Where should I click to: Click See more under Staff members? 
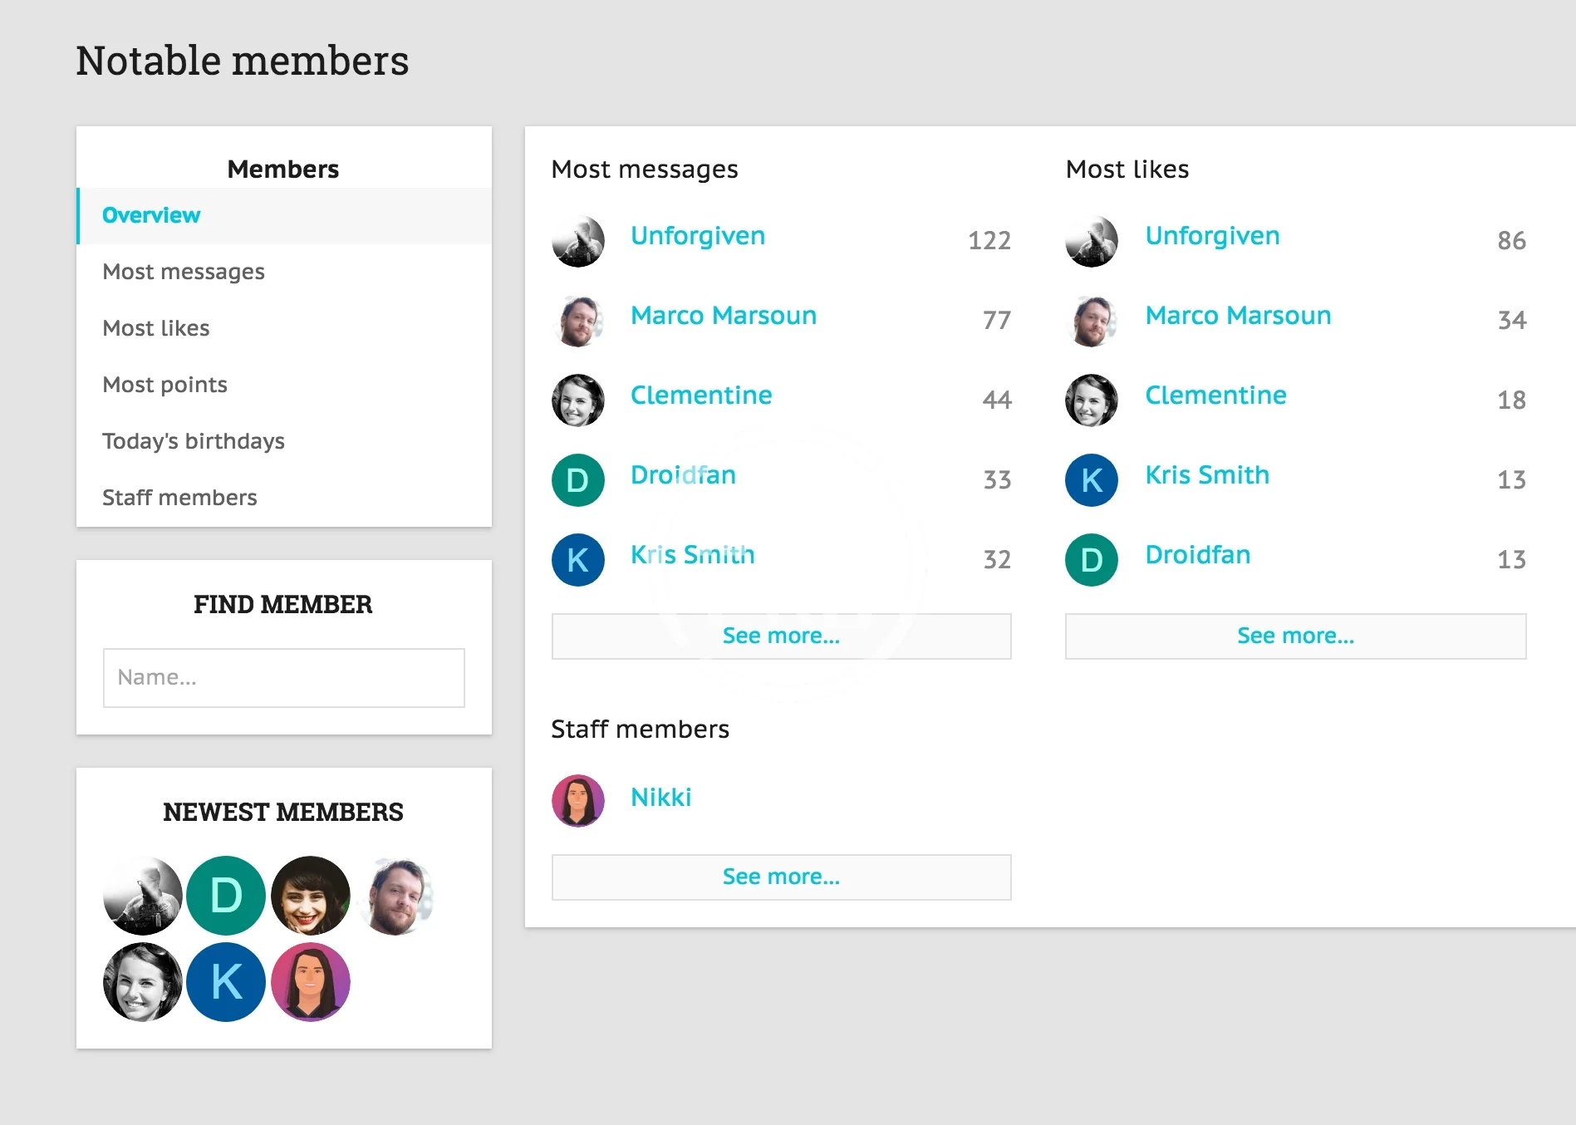(781, 877)
